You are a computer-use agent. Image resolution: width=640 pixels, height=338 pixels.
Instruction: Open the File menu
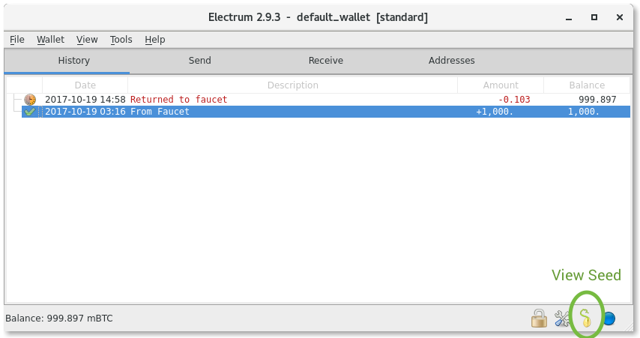pyautogui.click(x=17, y=40)
